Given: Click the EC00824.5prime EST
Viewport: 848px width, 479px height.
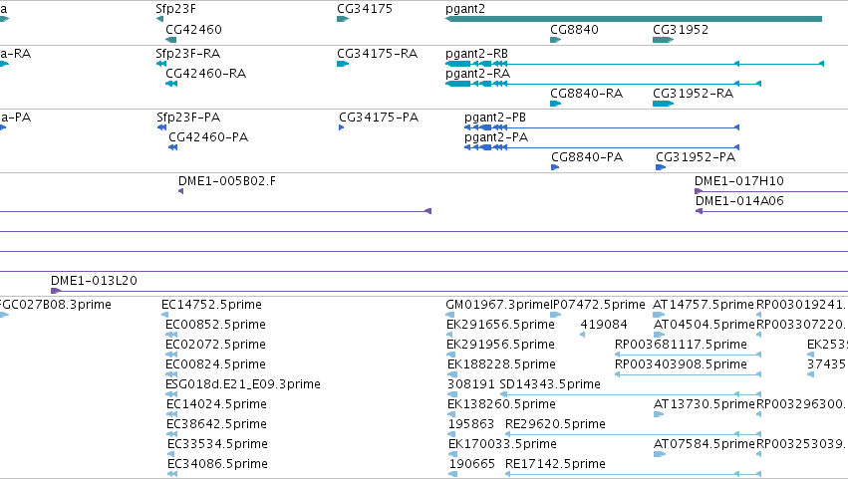Looking at the screenshot, I should tap(171, 374).
